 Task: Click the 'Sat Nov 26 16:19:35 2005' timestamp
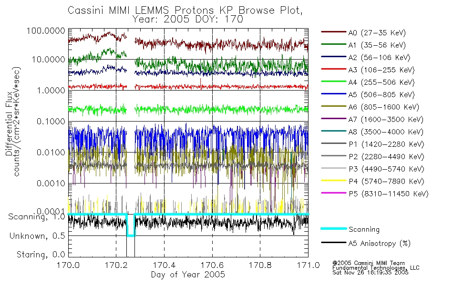[x=371, y=273]
